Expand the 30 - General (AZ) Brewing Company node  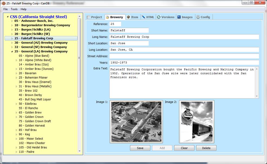(x=12, y=43)
